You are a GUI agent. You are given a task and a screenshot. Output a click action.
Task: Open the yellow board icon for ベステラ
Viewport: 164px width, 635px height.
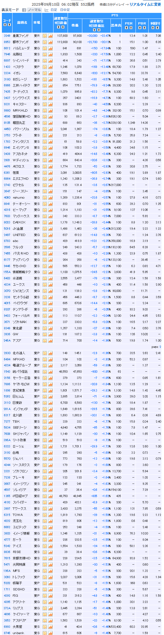[45, 67]
